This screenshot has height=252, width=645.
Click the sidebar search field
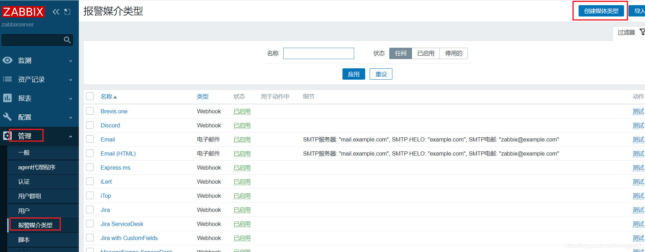point(37,40)
